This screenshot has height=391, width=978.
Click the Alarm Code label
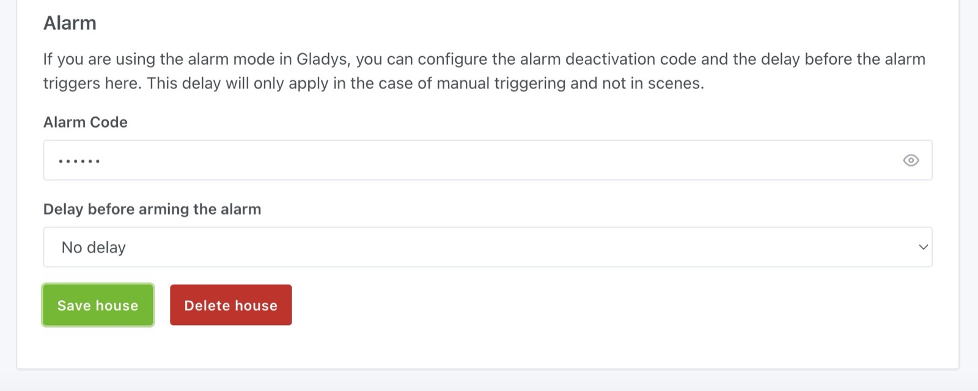tap(86, 122)
